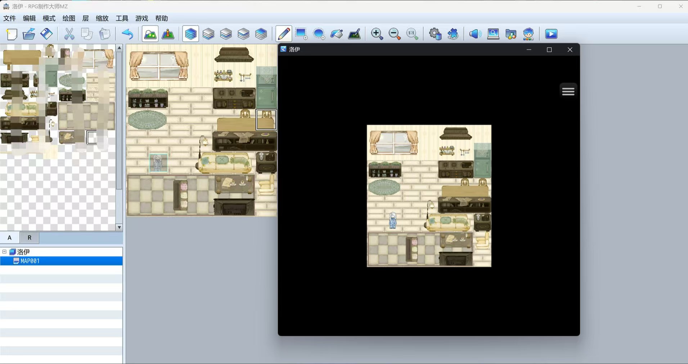Click the tileset palette scroll-up arrow
The image size is (688, 364).
(119, 47)
